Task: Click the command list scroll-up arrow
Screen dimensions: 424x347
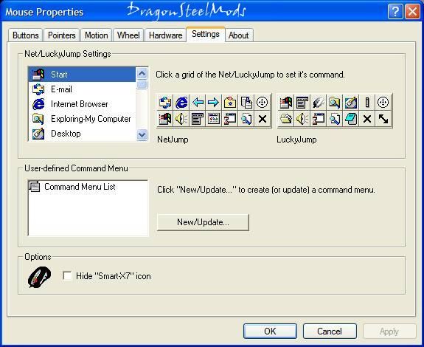Action: click(x=142, y=73)
